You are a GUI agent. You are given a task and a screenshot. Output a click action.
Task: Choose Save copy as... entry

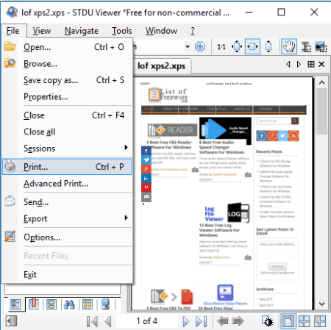pyautogui.click(x=68, y=80)
